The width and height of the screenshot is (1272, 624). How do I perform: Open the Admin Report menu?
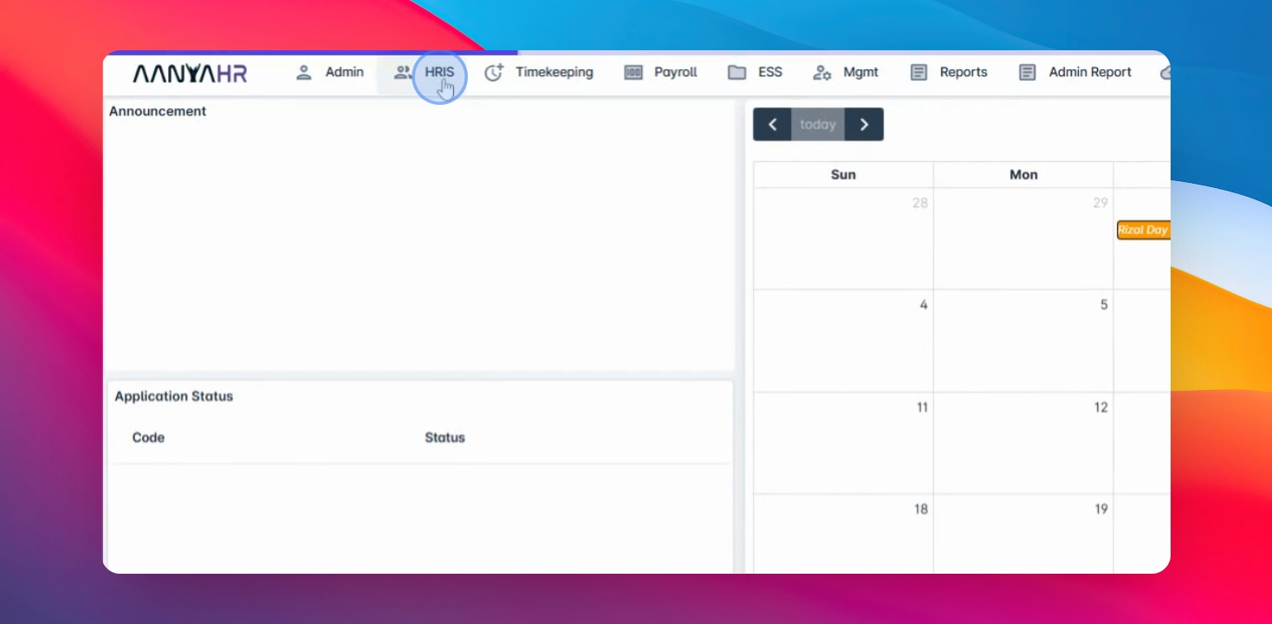tap(1075, 73)
